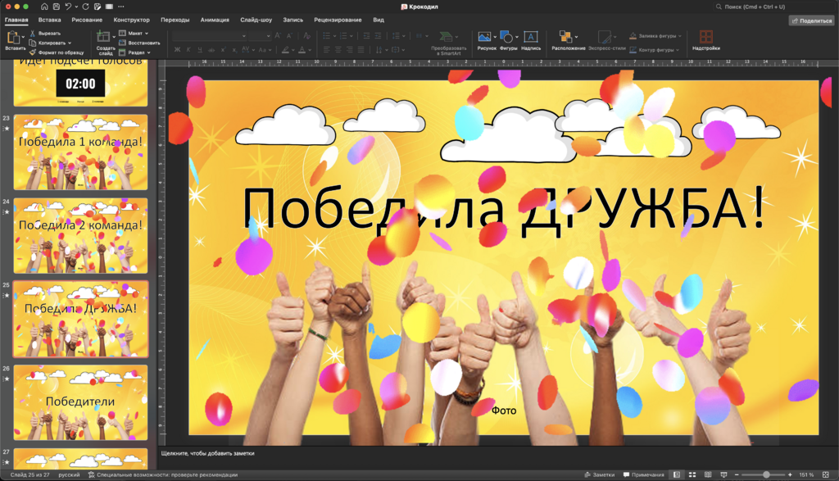Redo the last action
Viewport: 839px width, 481px height.
(85, 7)
